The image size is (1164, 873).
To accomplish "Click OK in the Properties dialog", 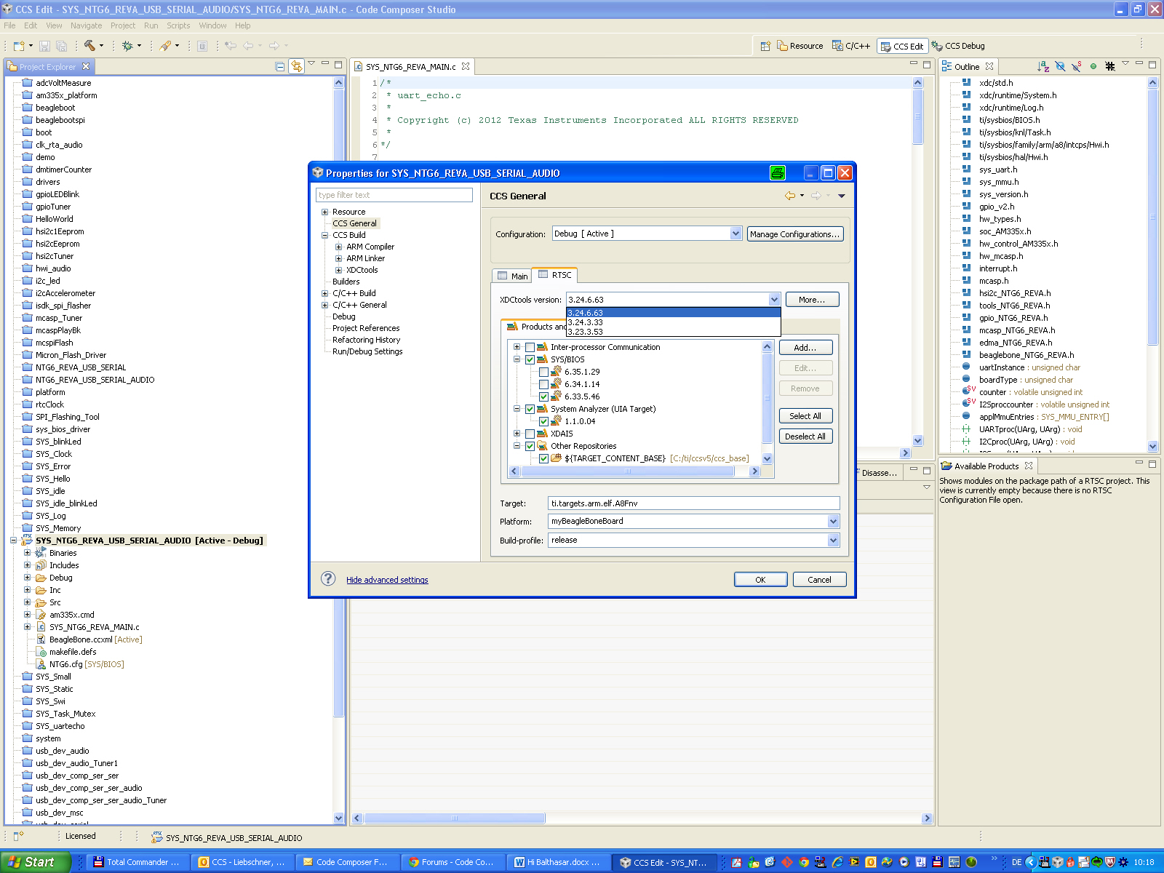I will pyautogui.click(x=760, y=580).
